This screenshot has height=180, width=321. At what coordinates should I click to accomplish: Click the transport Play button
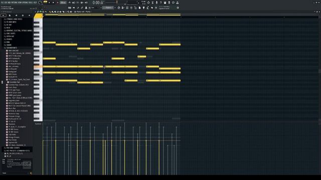(49, 2)
